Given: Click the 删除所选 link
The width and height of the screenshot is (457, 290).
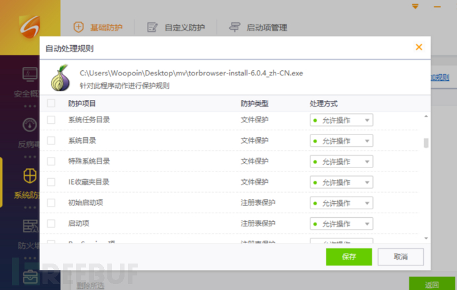Looking at the screenshot, I should 90,285.
